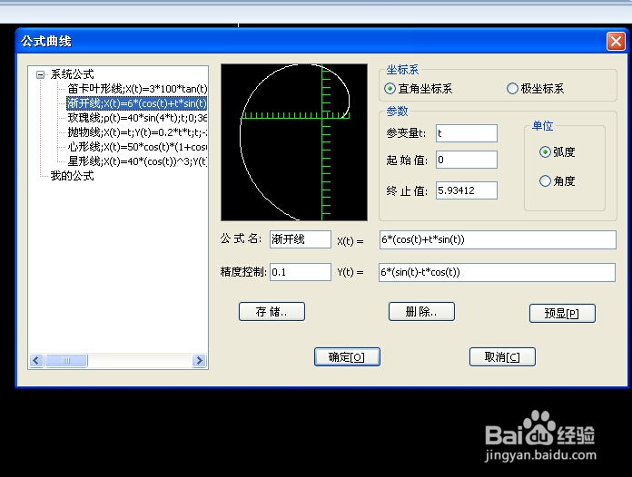Click the 终止值 field showing 5.93412
This screenshot has height=477, width=632.
point(467,190)
